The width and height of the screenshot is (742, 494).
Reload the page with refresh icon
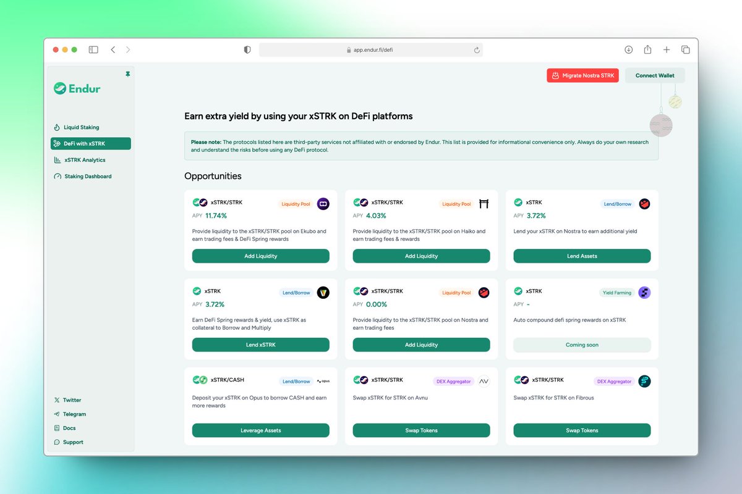(476, 50)
